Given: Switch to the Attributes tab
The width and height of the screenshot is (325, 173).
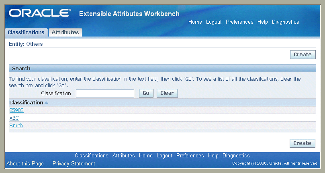Looking at the screenshot, I should [x=65, y=33].
